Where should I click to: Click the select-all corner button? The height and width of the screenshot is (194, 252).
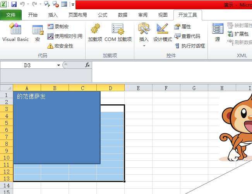coord(7,88)
